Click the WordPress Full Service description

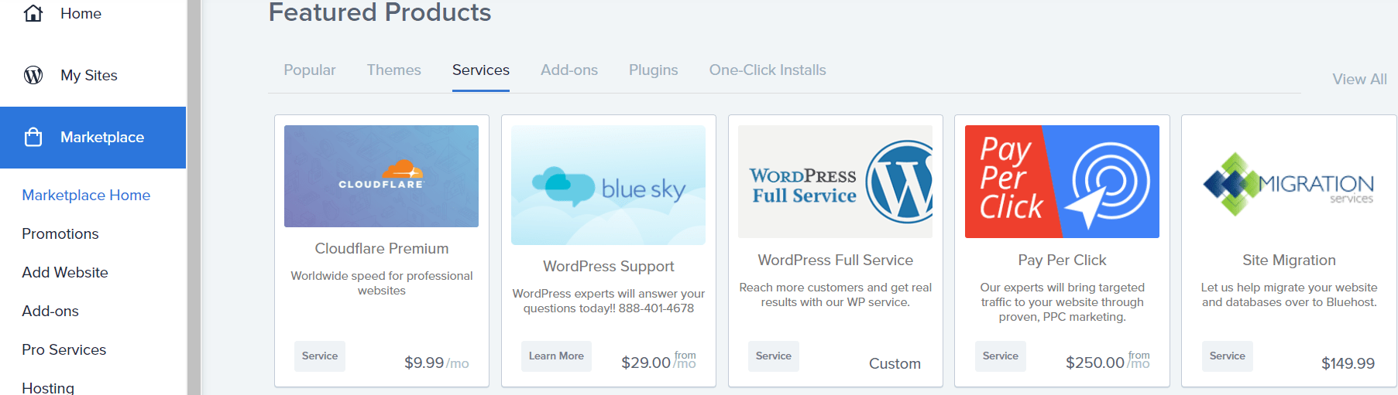(836, 295)
